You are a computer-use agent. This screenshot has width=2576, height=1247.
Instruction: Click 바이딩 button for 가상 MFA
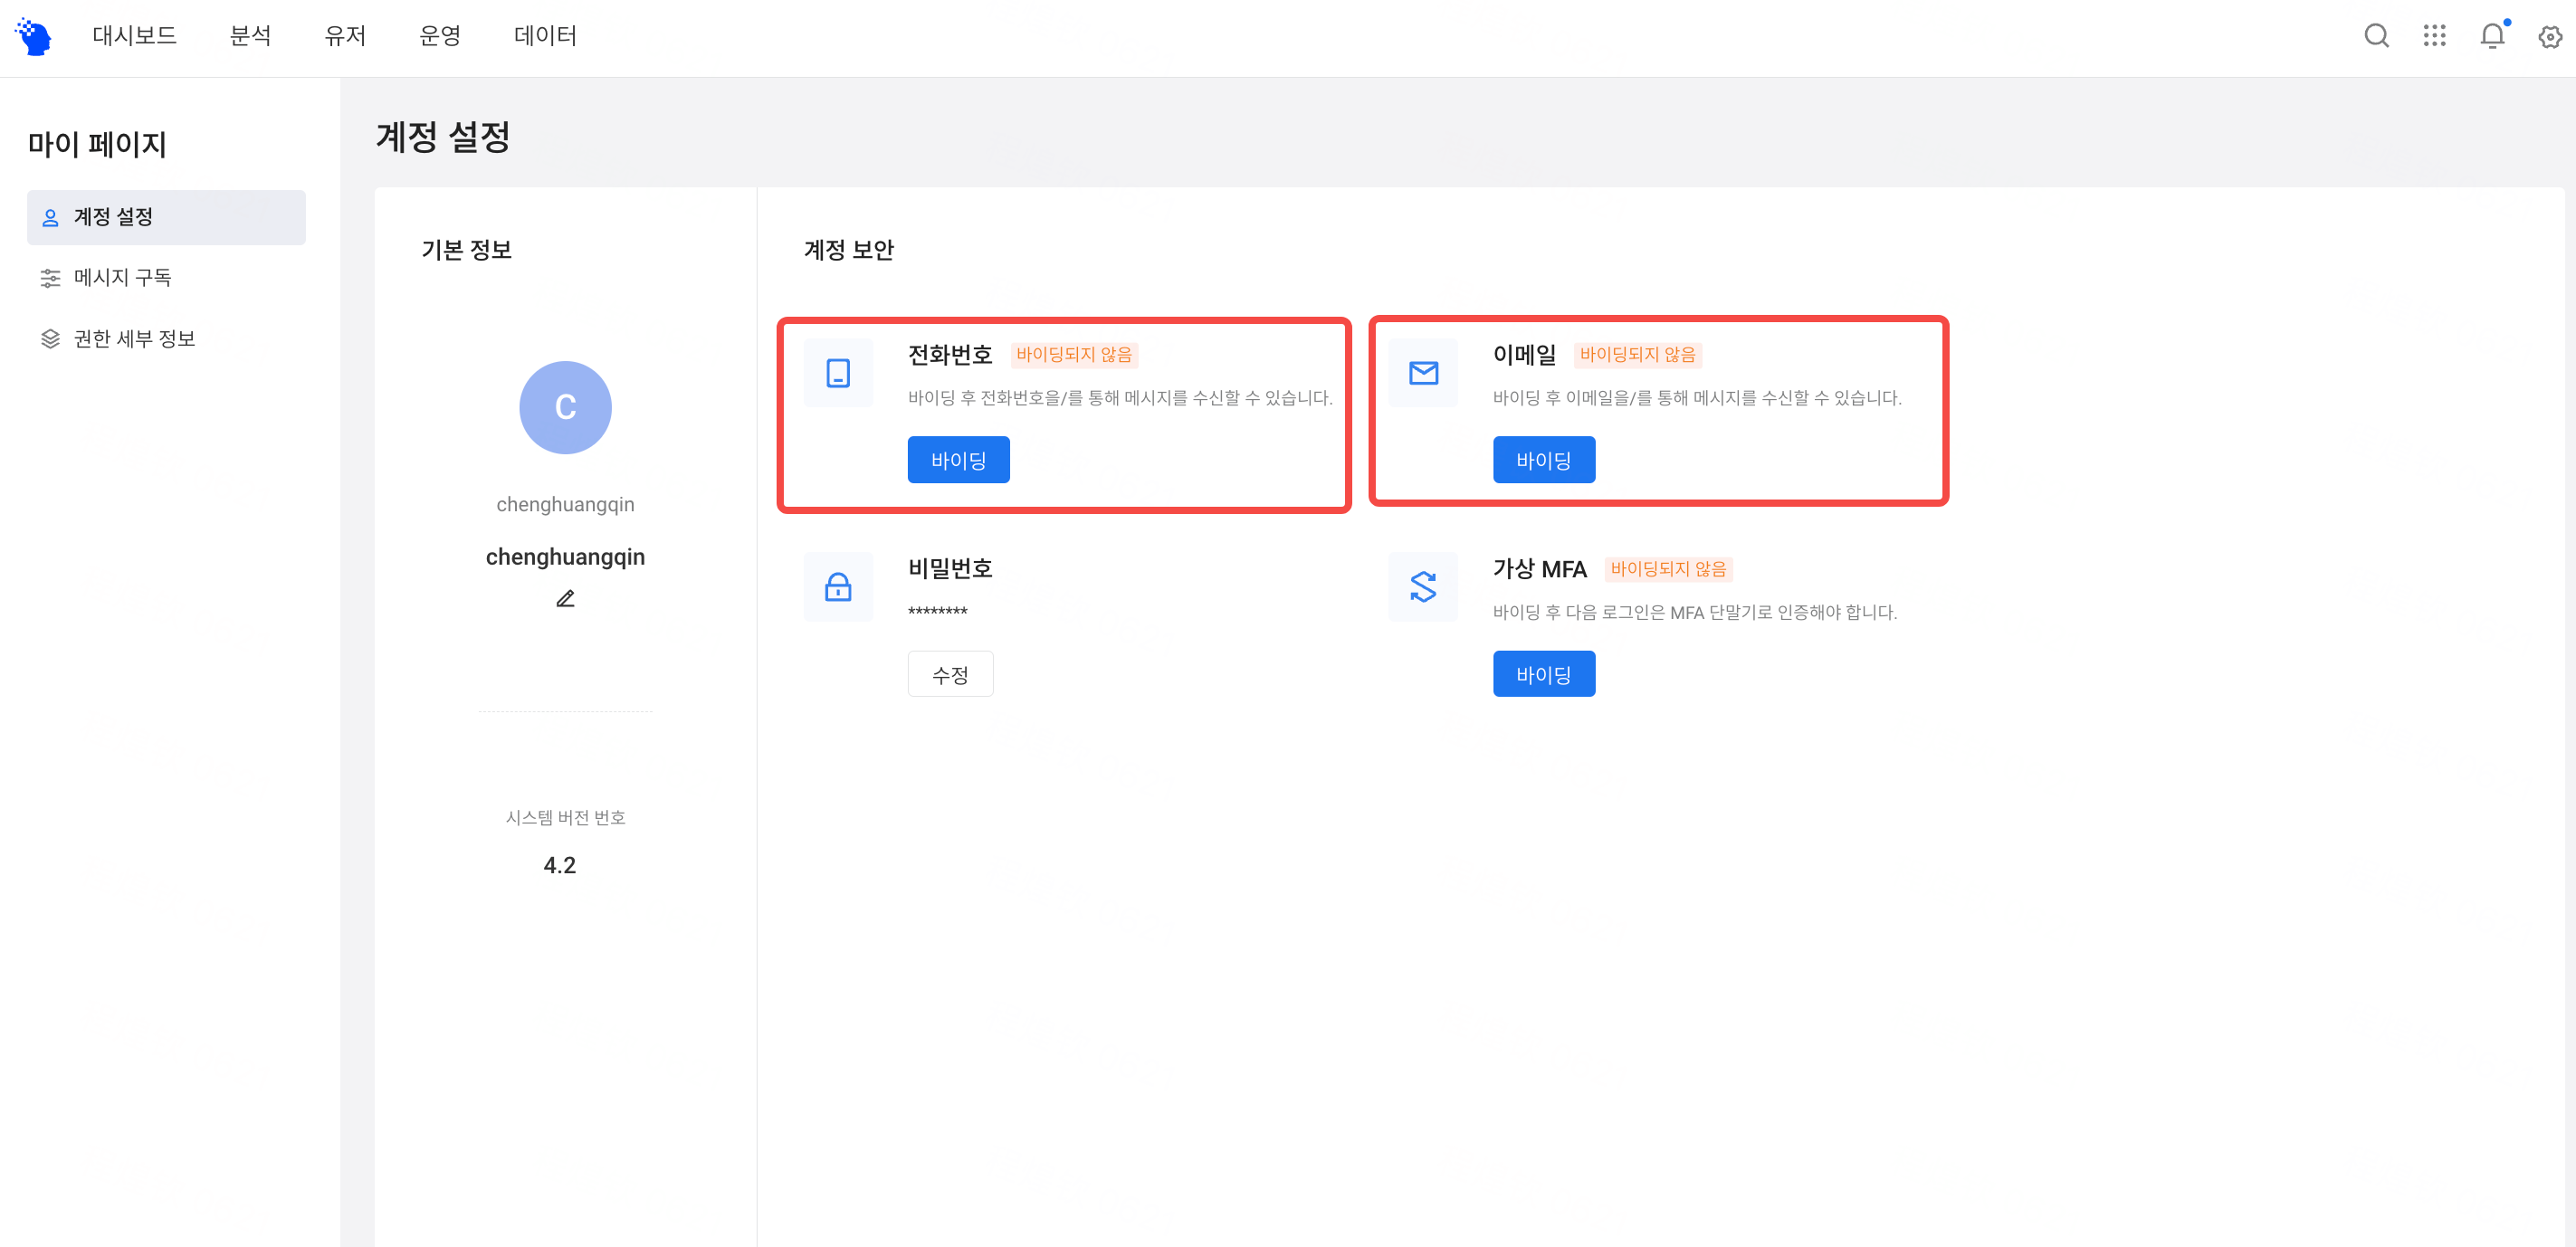point(1544,674)
